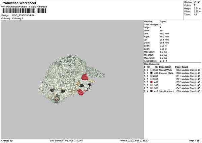The image size is (202, 143).
Task: Click the Machine Tajima entry
Action: pyautogui.click(x=163, y=22)
